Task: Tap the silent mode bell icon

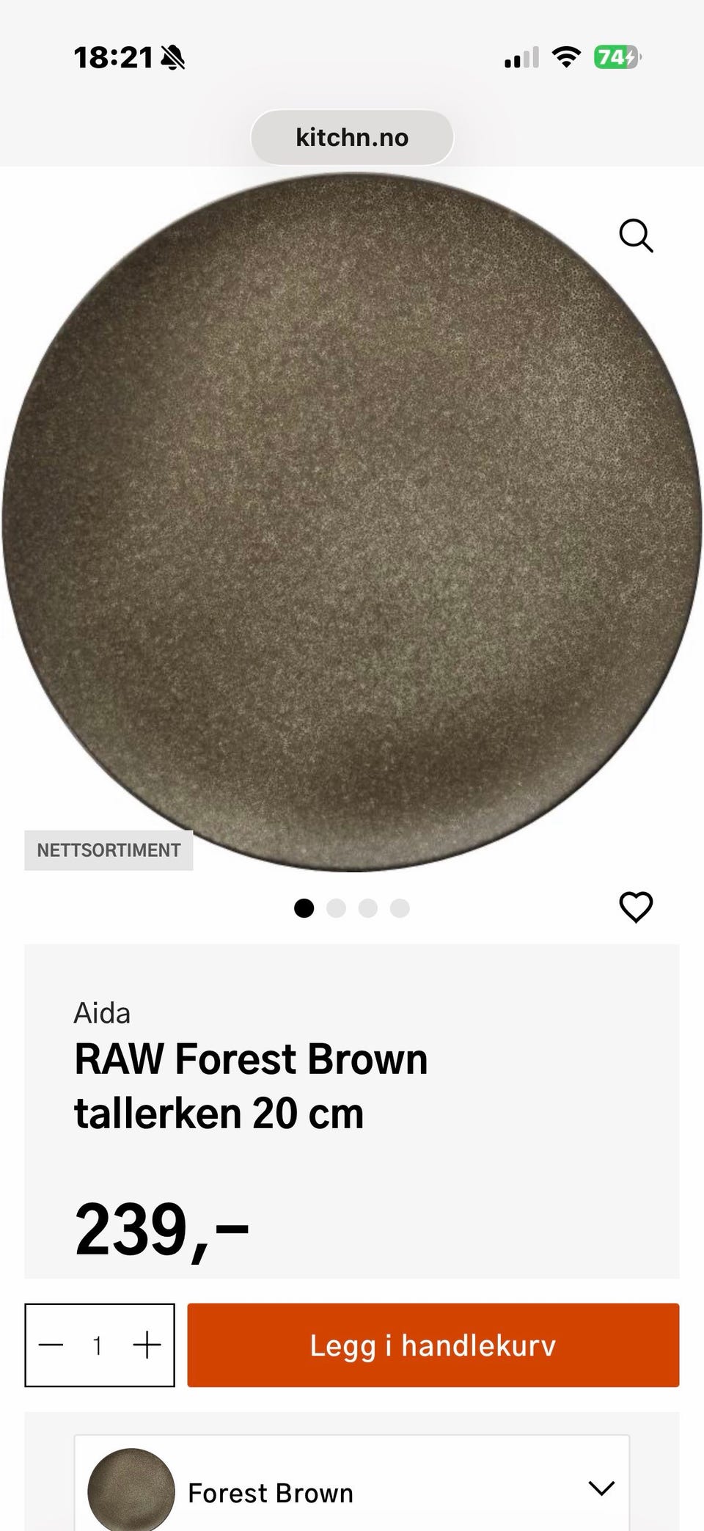Action: (173, 57)
